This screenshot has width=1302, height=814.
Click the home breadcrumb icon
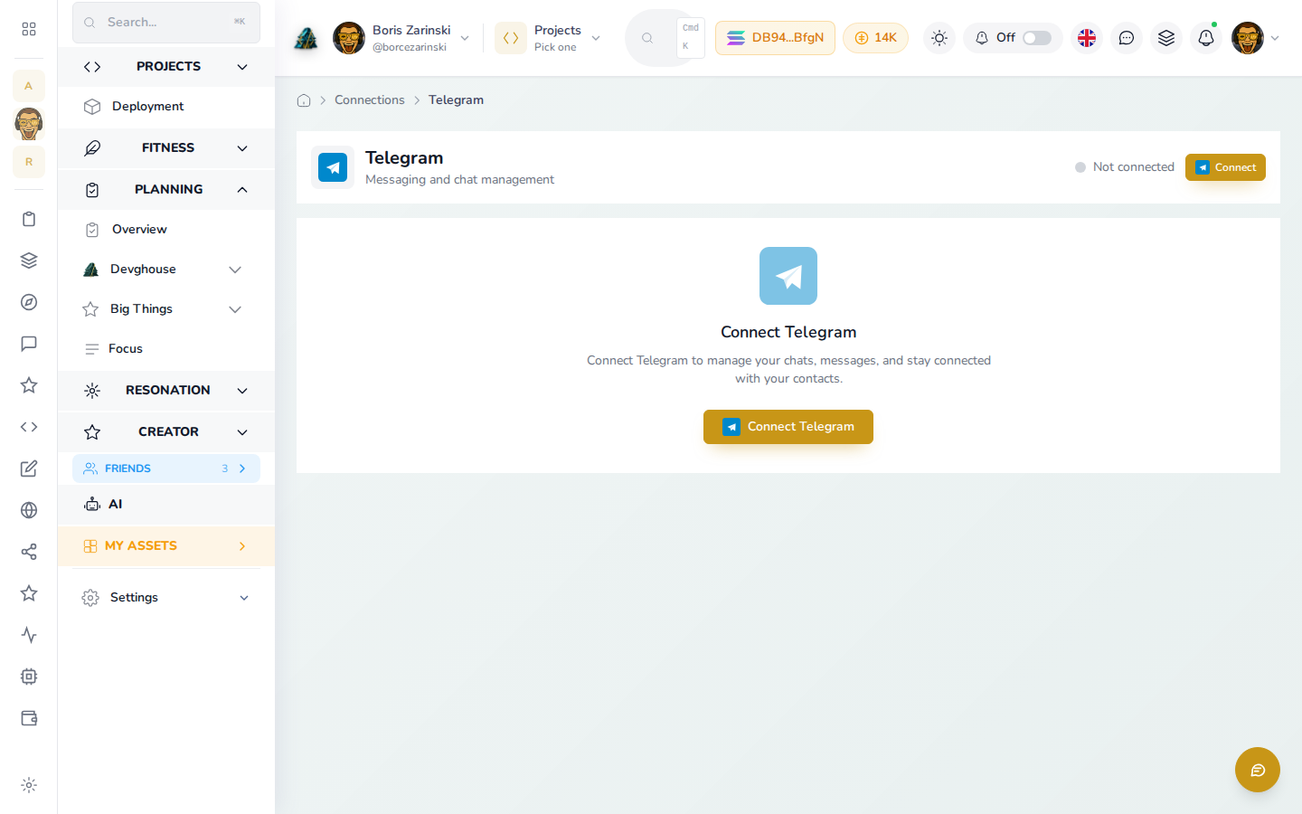pyautogui.click(x=304, y=100)
